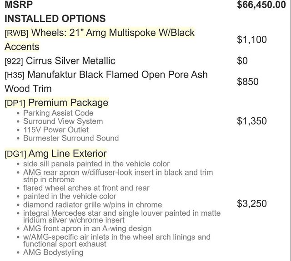The width and height of the screenshot is (291, 261).
Task: Click the [922] paint code
Action: click(x=14, y=62)
